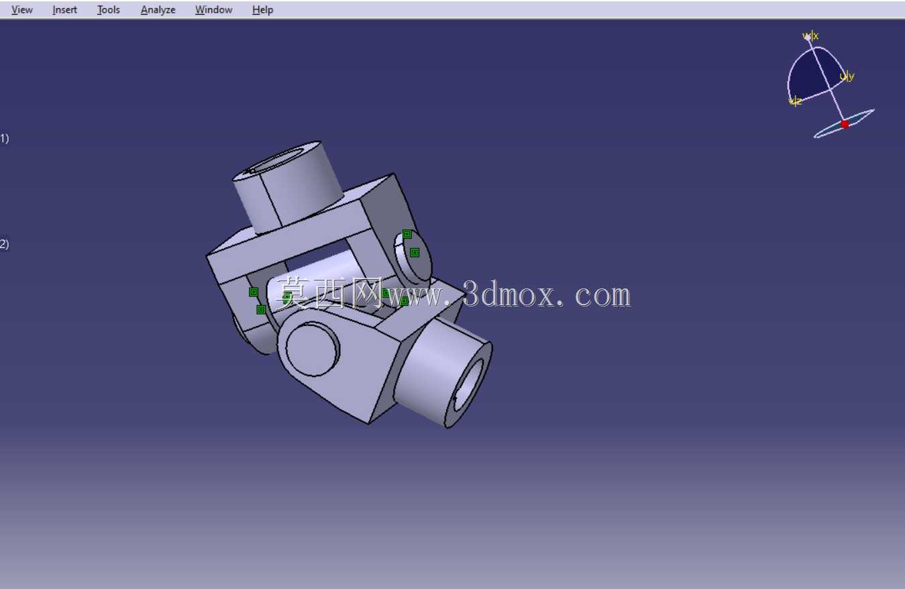Grab the compass red manipulation handle
This screenshot has height=589, width=905.
pyautogui.click(x=845, y=124)
